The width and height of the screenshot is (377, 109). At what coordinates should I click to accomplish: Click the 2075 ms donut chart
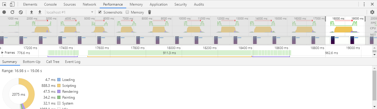click(19, 95)
